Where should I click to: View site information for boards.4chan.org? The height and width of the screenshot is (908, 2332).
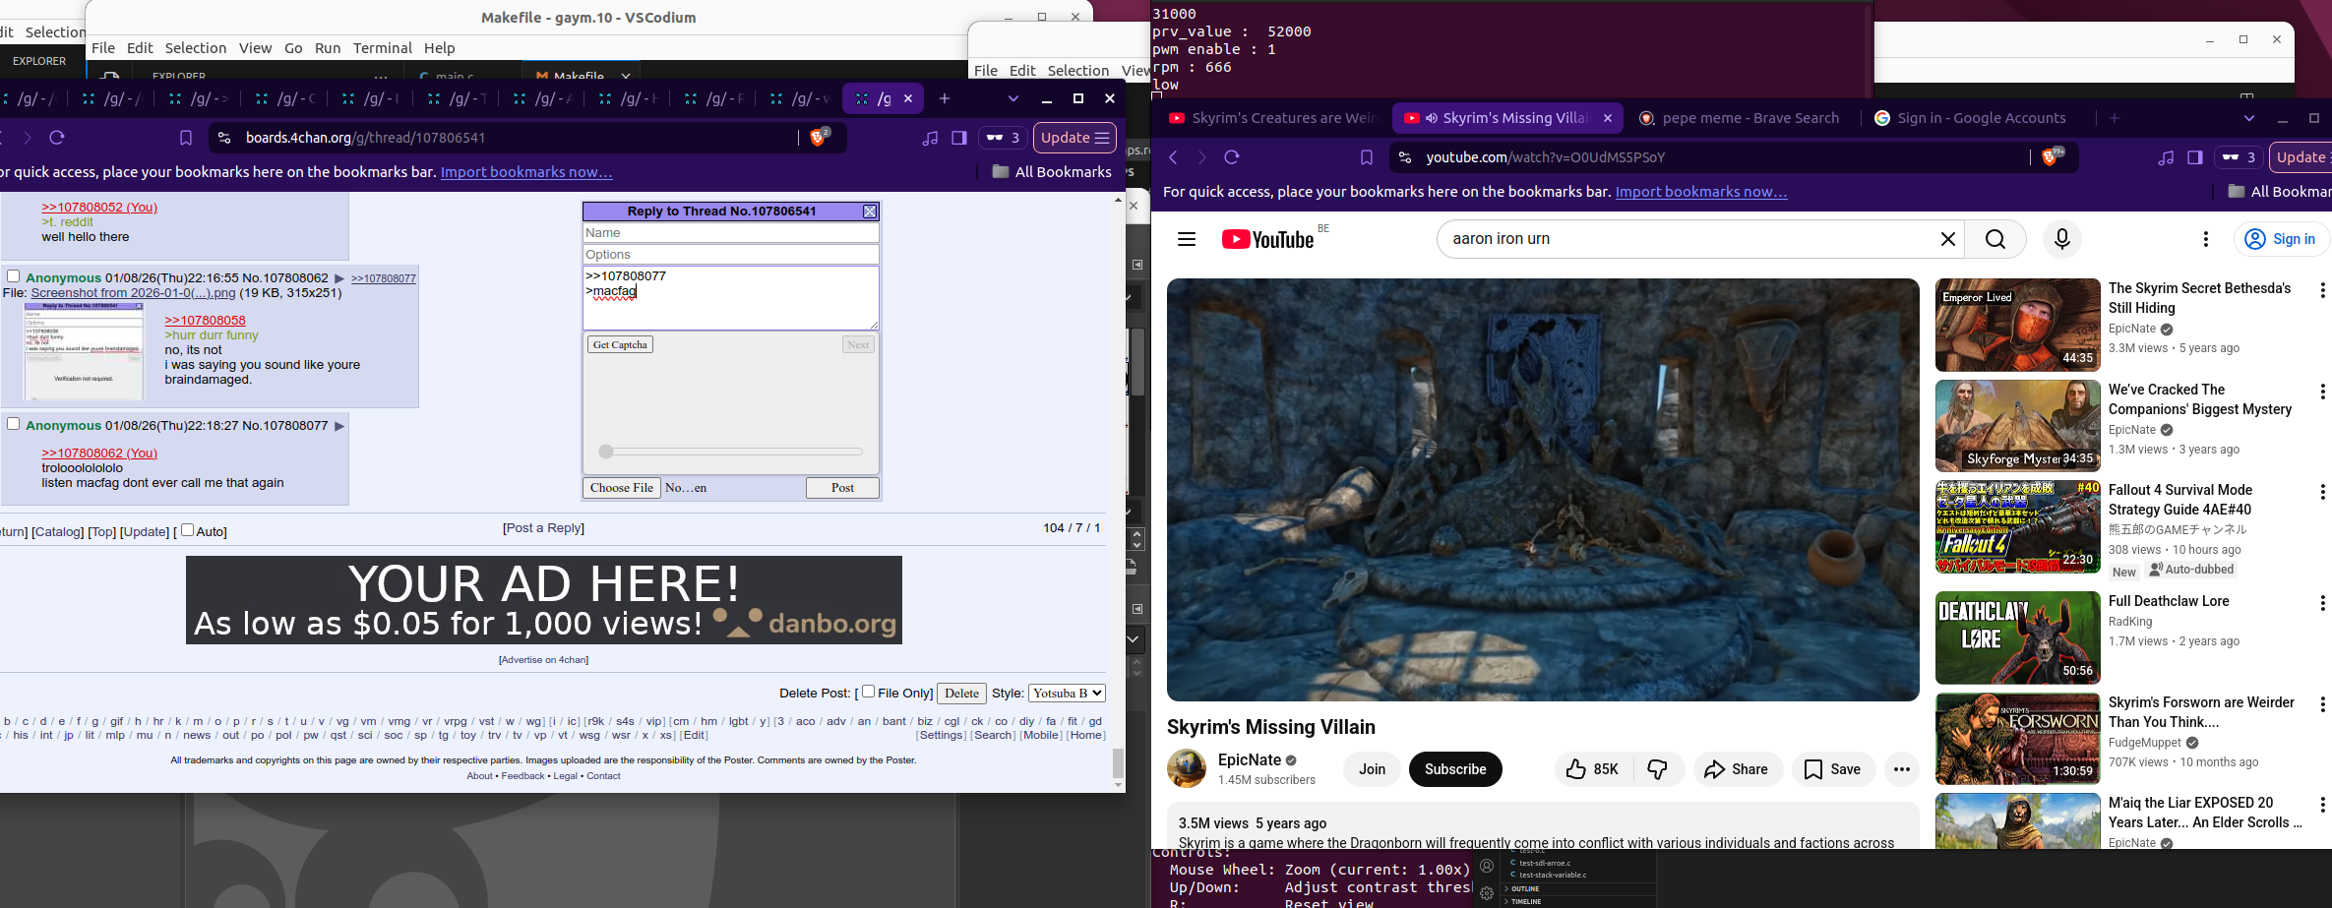(224, 138)
